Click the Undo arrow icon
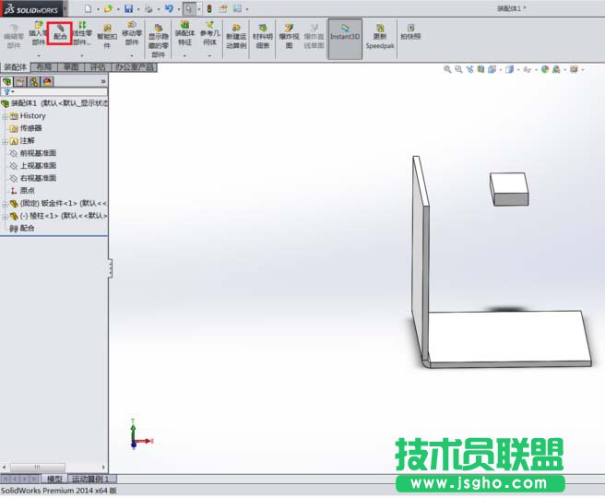 coord(169,8)
